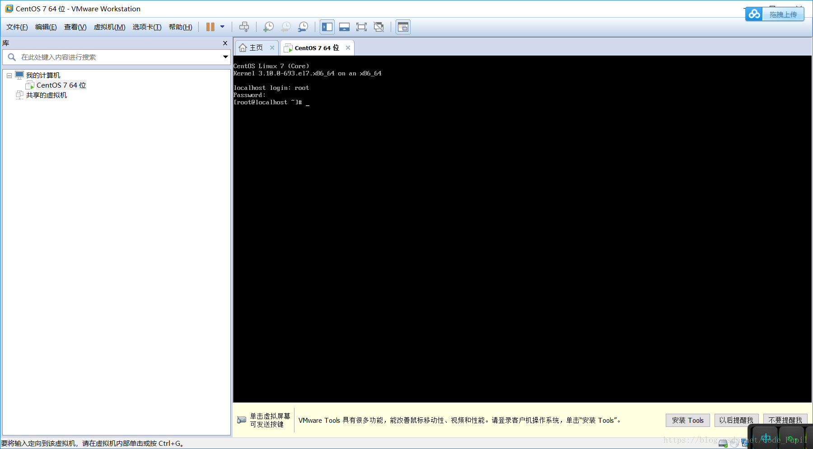
Task: Open the 选项卡(T) menu
Action: coord(147,27)
